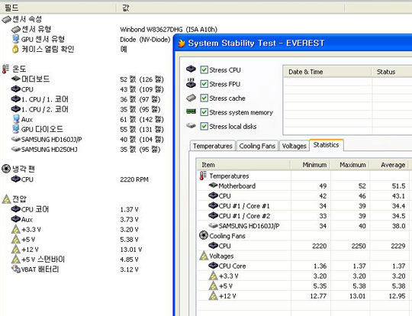
Task: Click the Minimum column header
Action: coord(310,165)
